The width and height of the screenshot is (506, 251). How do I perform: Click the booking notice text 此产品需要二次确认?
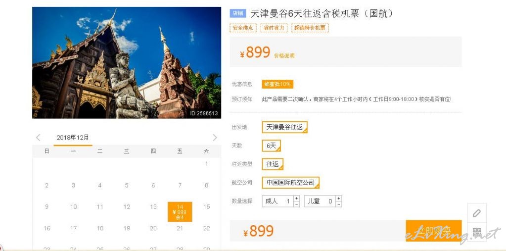[x=357, y=99]
